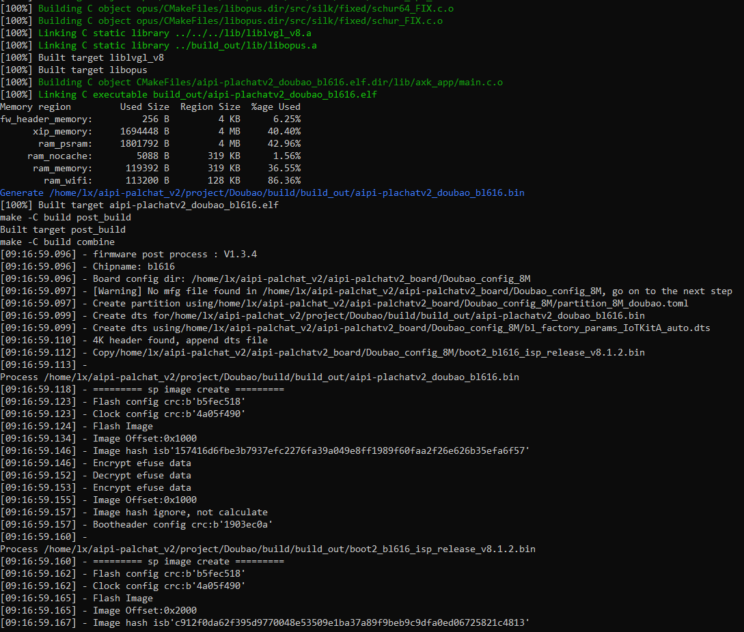Click the Warning No mfg file line
This screenshot has height=632, width=744.
(366, 291)
